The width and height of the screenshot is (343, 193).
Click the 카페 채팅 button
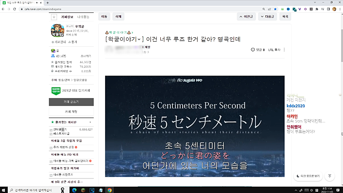(71, 112)
